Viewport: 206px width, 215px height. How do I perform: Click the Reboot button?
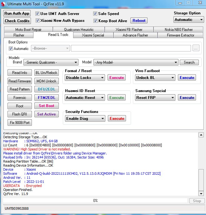139,21
